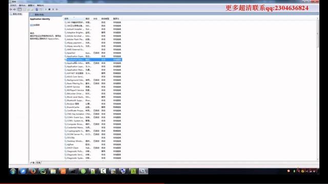This screenshot has width=328, height=184.
Task: Open the white C taskbar icon
Action: pos(103,171)
